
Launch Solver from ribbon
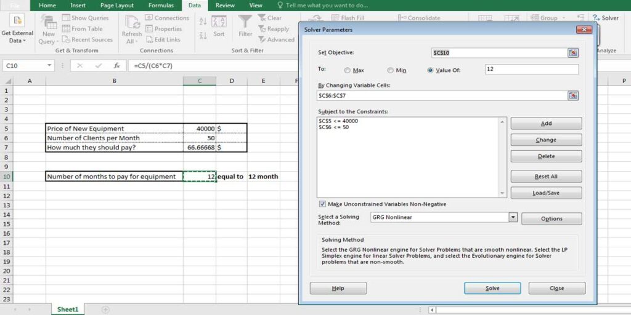606,18
